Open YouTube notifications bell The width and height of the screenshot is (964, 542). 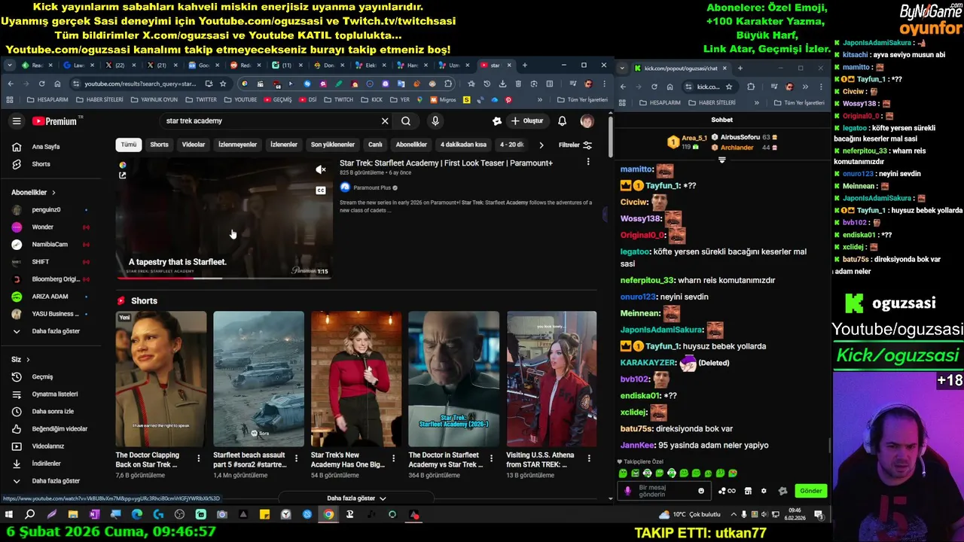(562, 121)
